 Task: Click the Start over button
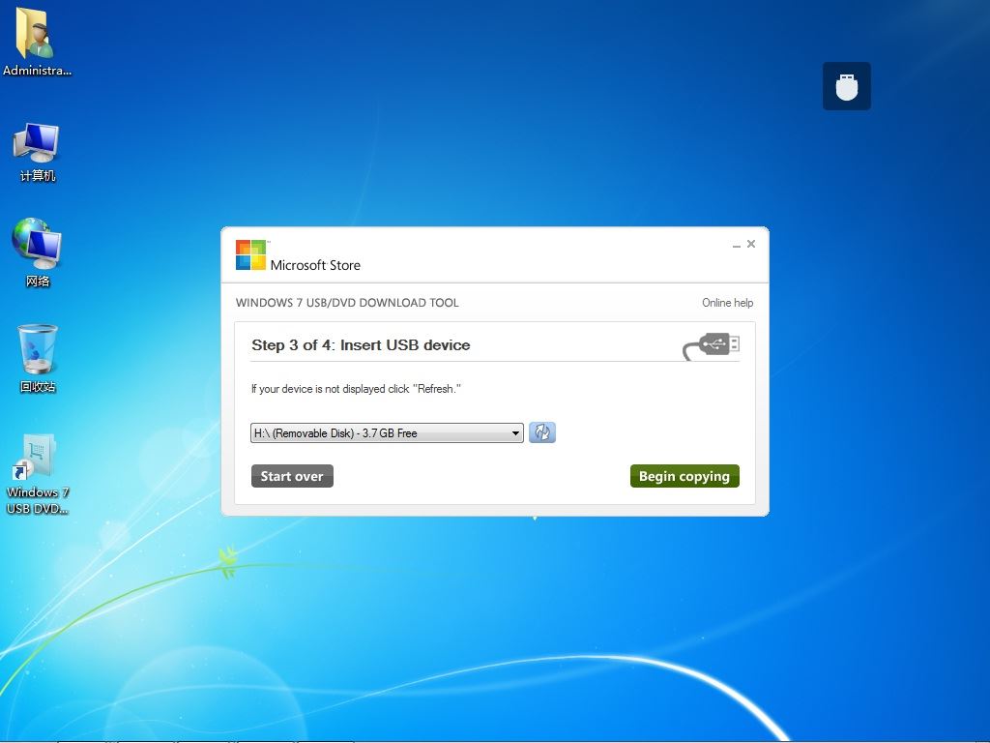(292, 476)
